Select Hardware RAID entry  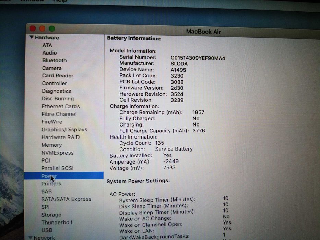[60, 137]
